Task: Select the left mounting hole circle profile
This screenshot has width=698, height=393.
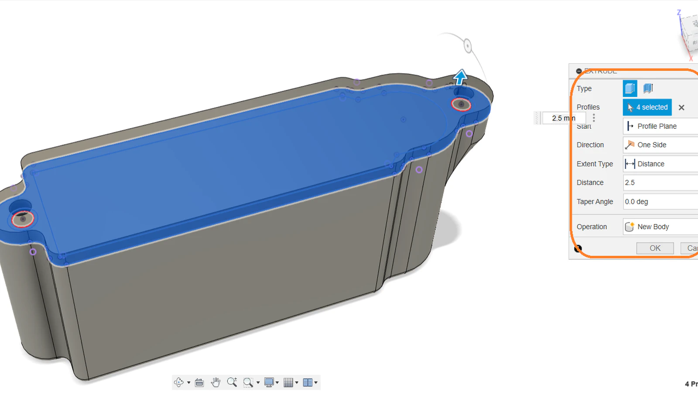Action: tap(23, 219)
